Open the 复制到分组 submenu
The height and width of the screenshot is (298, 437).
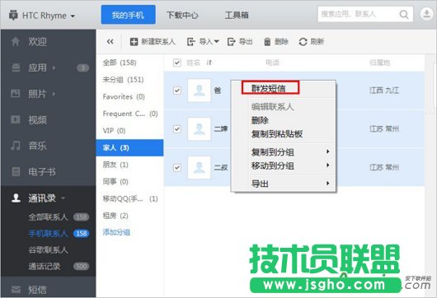(x=284, y=152)
